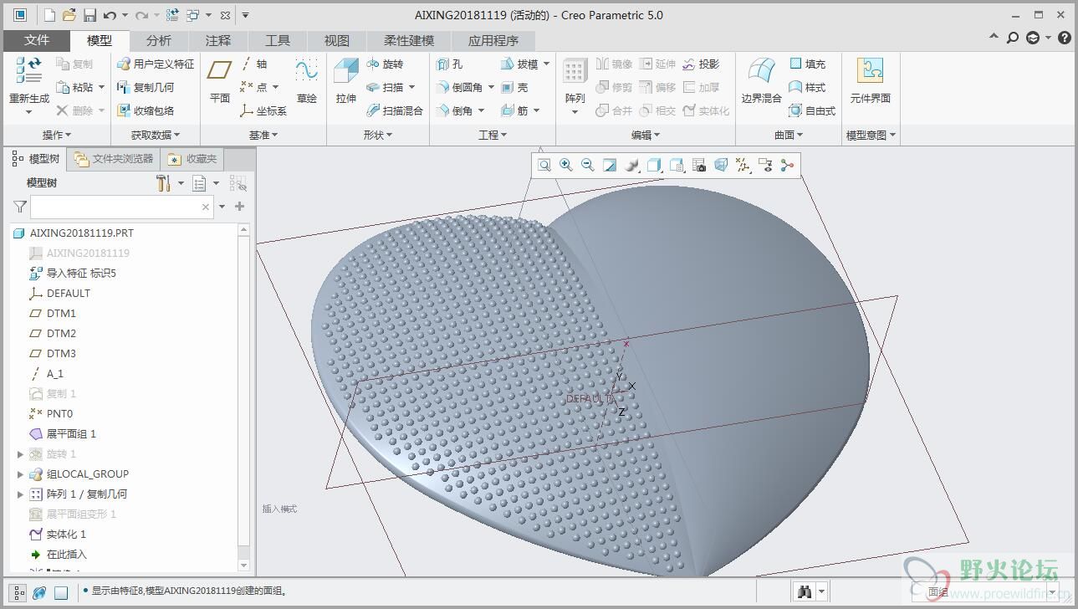Image resolution: width=1078 pixels, height=609 pixels.
Task: Expand the Model Intent group
Action: pos(871,135)
